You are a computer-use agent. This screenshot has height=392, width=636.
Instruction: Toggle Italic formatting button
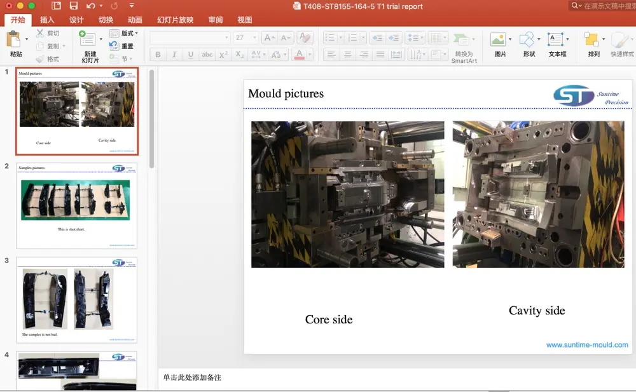[x=174, y=55]
